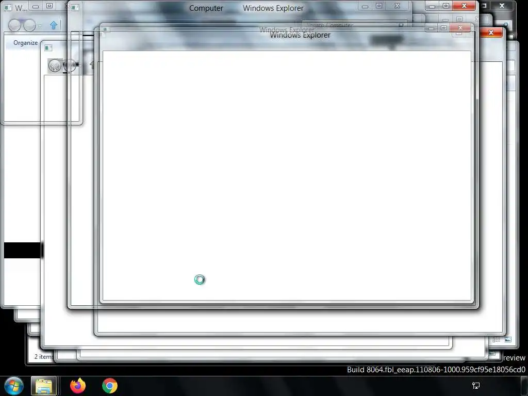528x396 pixels.
Task: Click the title icon of the small window below Organize
Action: coord(48,48)
